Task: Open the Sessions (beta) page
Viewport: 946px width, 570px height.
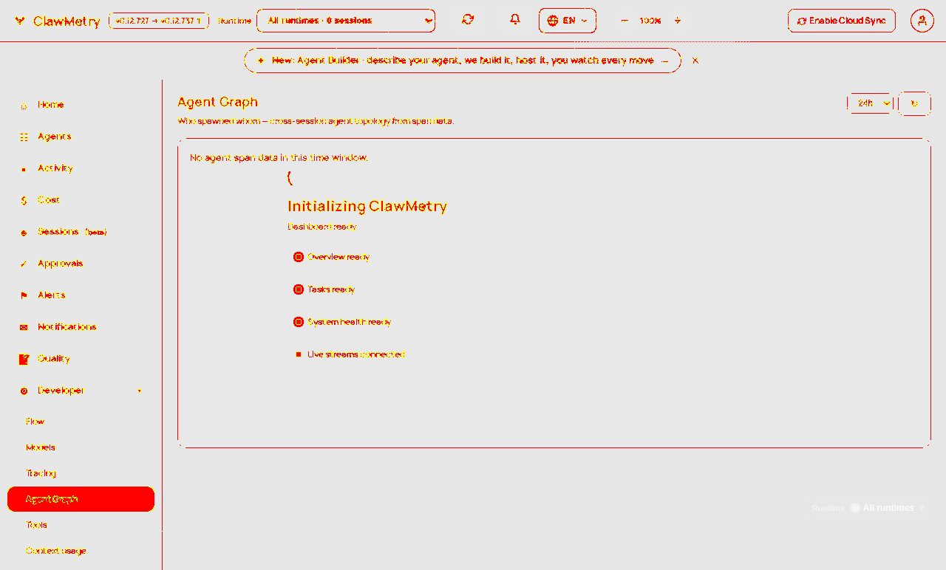Action: click(81, 232)
